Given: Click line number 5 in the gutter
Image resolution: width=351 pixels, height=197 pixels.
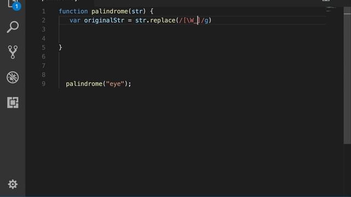Looking at the screenshot, I should point(43,48).
